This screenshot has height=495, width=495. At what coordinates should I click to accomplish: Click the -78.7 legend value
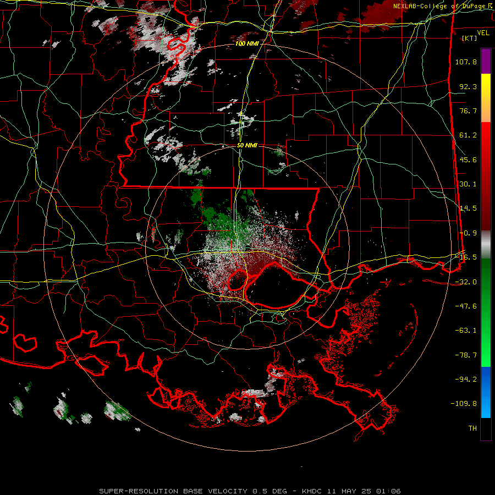(x=466, y=355)
